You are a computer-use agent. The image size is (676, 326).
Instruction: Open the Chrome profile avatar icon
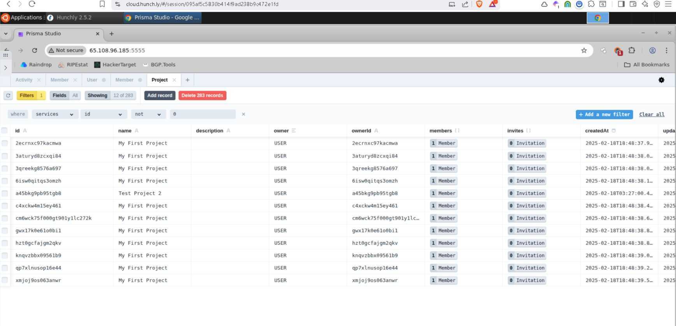click(x=652, y=51)
